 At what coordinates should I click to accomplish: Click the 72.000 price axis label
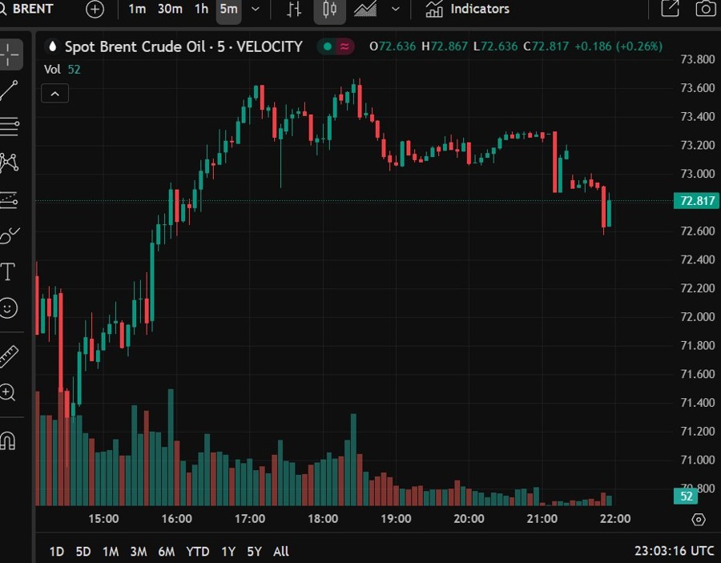tap(697, 316)
